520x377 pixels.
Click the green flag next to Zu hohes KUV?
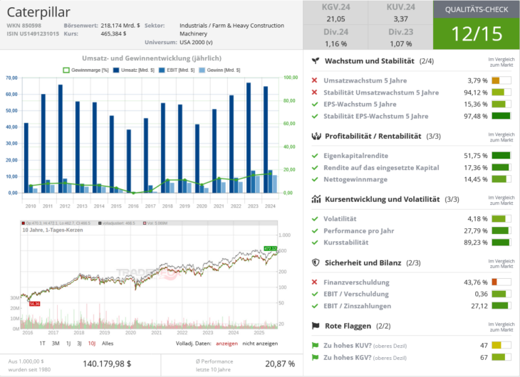(x=315, y=345)
